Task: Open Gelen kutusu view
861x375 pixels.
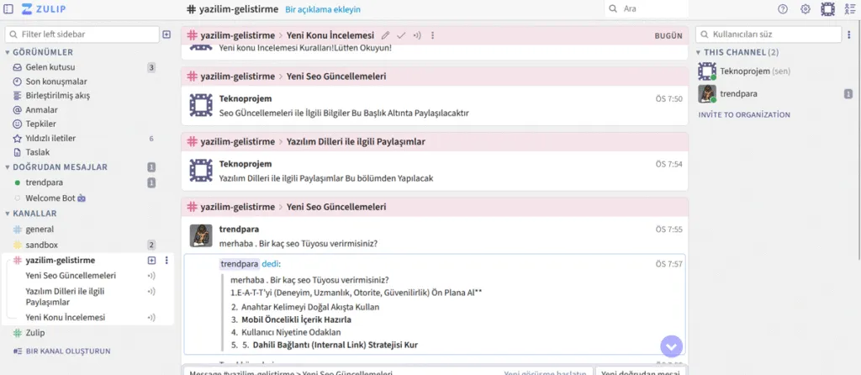Action: (50, 67)
